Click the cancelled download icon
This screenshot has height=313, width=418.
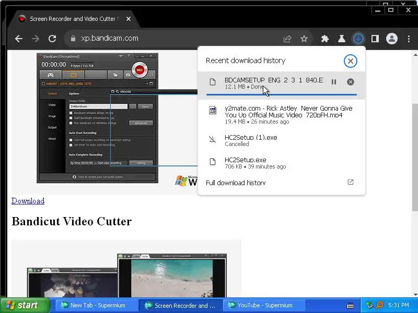[x=213, y=139]
